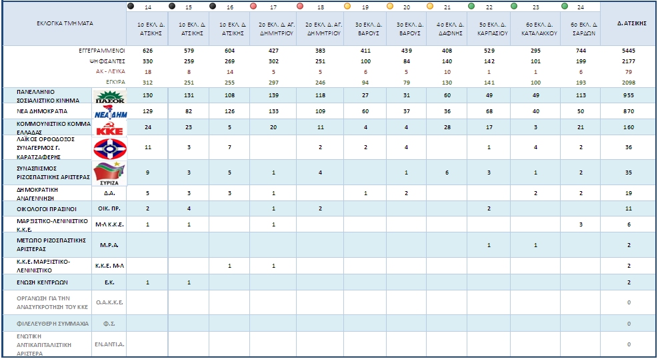
Task: Click the yellow dot beside column 21
Action: coord(430,6)
